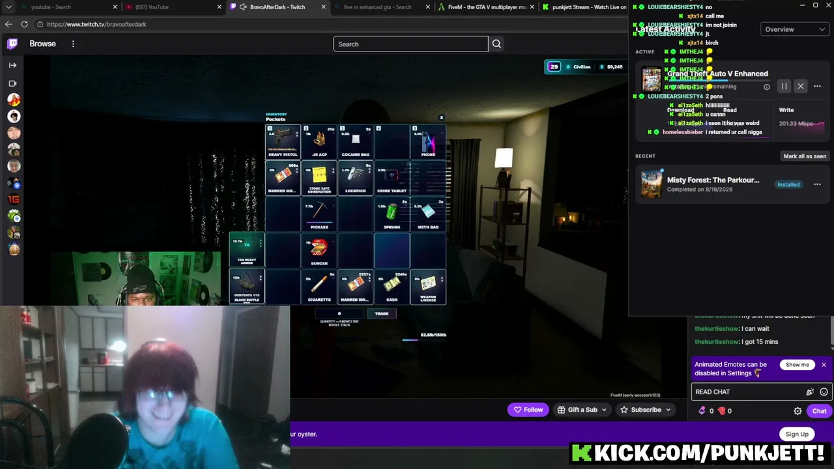Image resolution: width=834 pixels, height=469 pixels.
Task: Select the 609x Marked Money stack
Action: [x=283, y=178]
